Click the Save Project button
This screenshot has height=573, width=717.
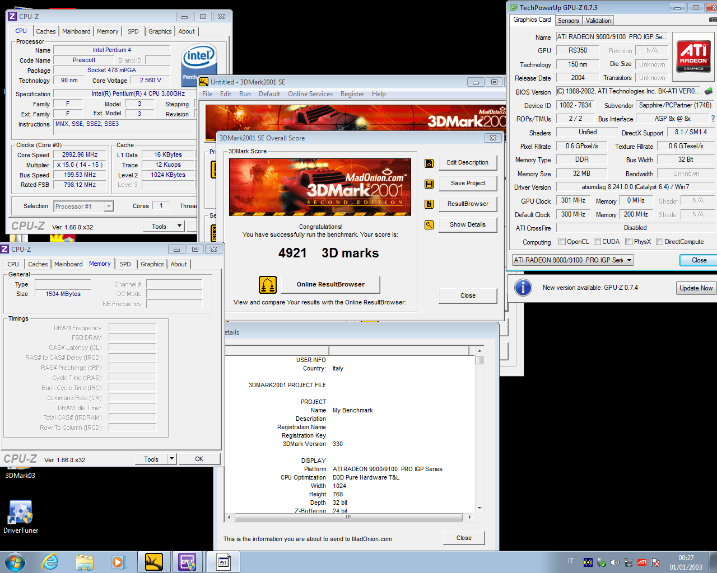pos(468,184)
